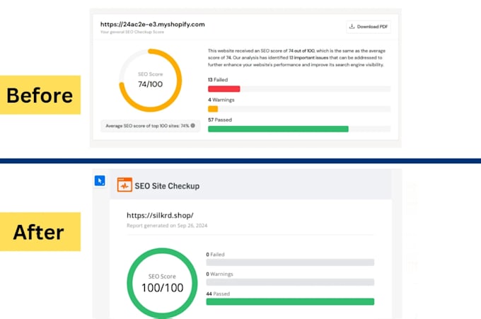Click the Download PDF button

tap(369, 27)
